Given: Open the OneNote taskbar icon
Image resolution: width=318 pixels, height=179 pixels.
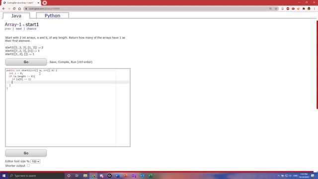Looking at the screenshot, I should click(134, 176).
